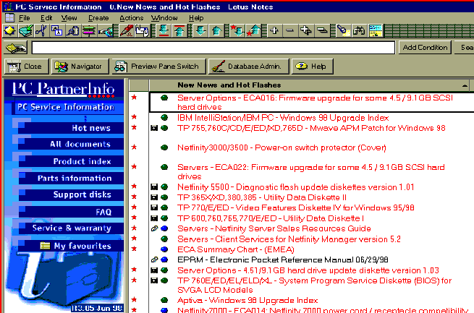Open Database Admin. from the action bar
Image resolution: width=474 pixels, height=313 pixels.
point(248,67)
